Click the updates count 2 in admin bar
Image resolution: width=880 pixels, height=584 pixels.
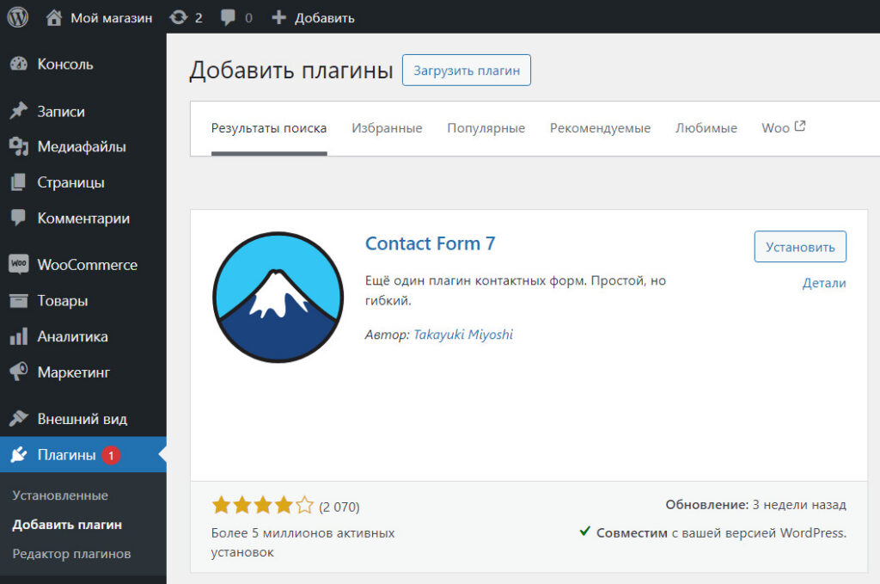tap(199, 18)
